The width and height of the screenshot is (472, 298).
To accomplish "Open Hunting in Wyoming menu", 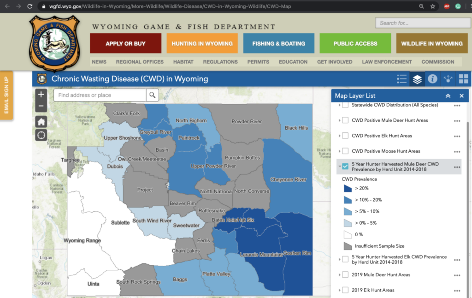I will tap(202, 43).
